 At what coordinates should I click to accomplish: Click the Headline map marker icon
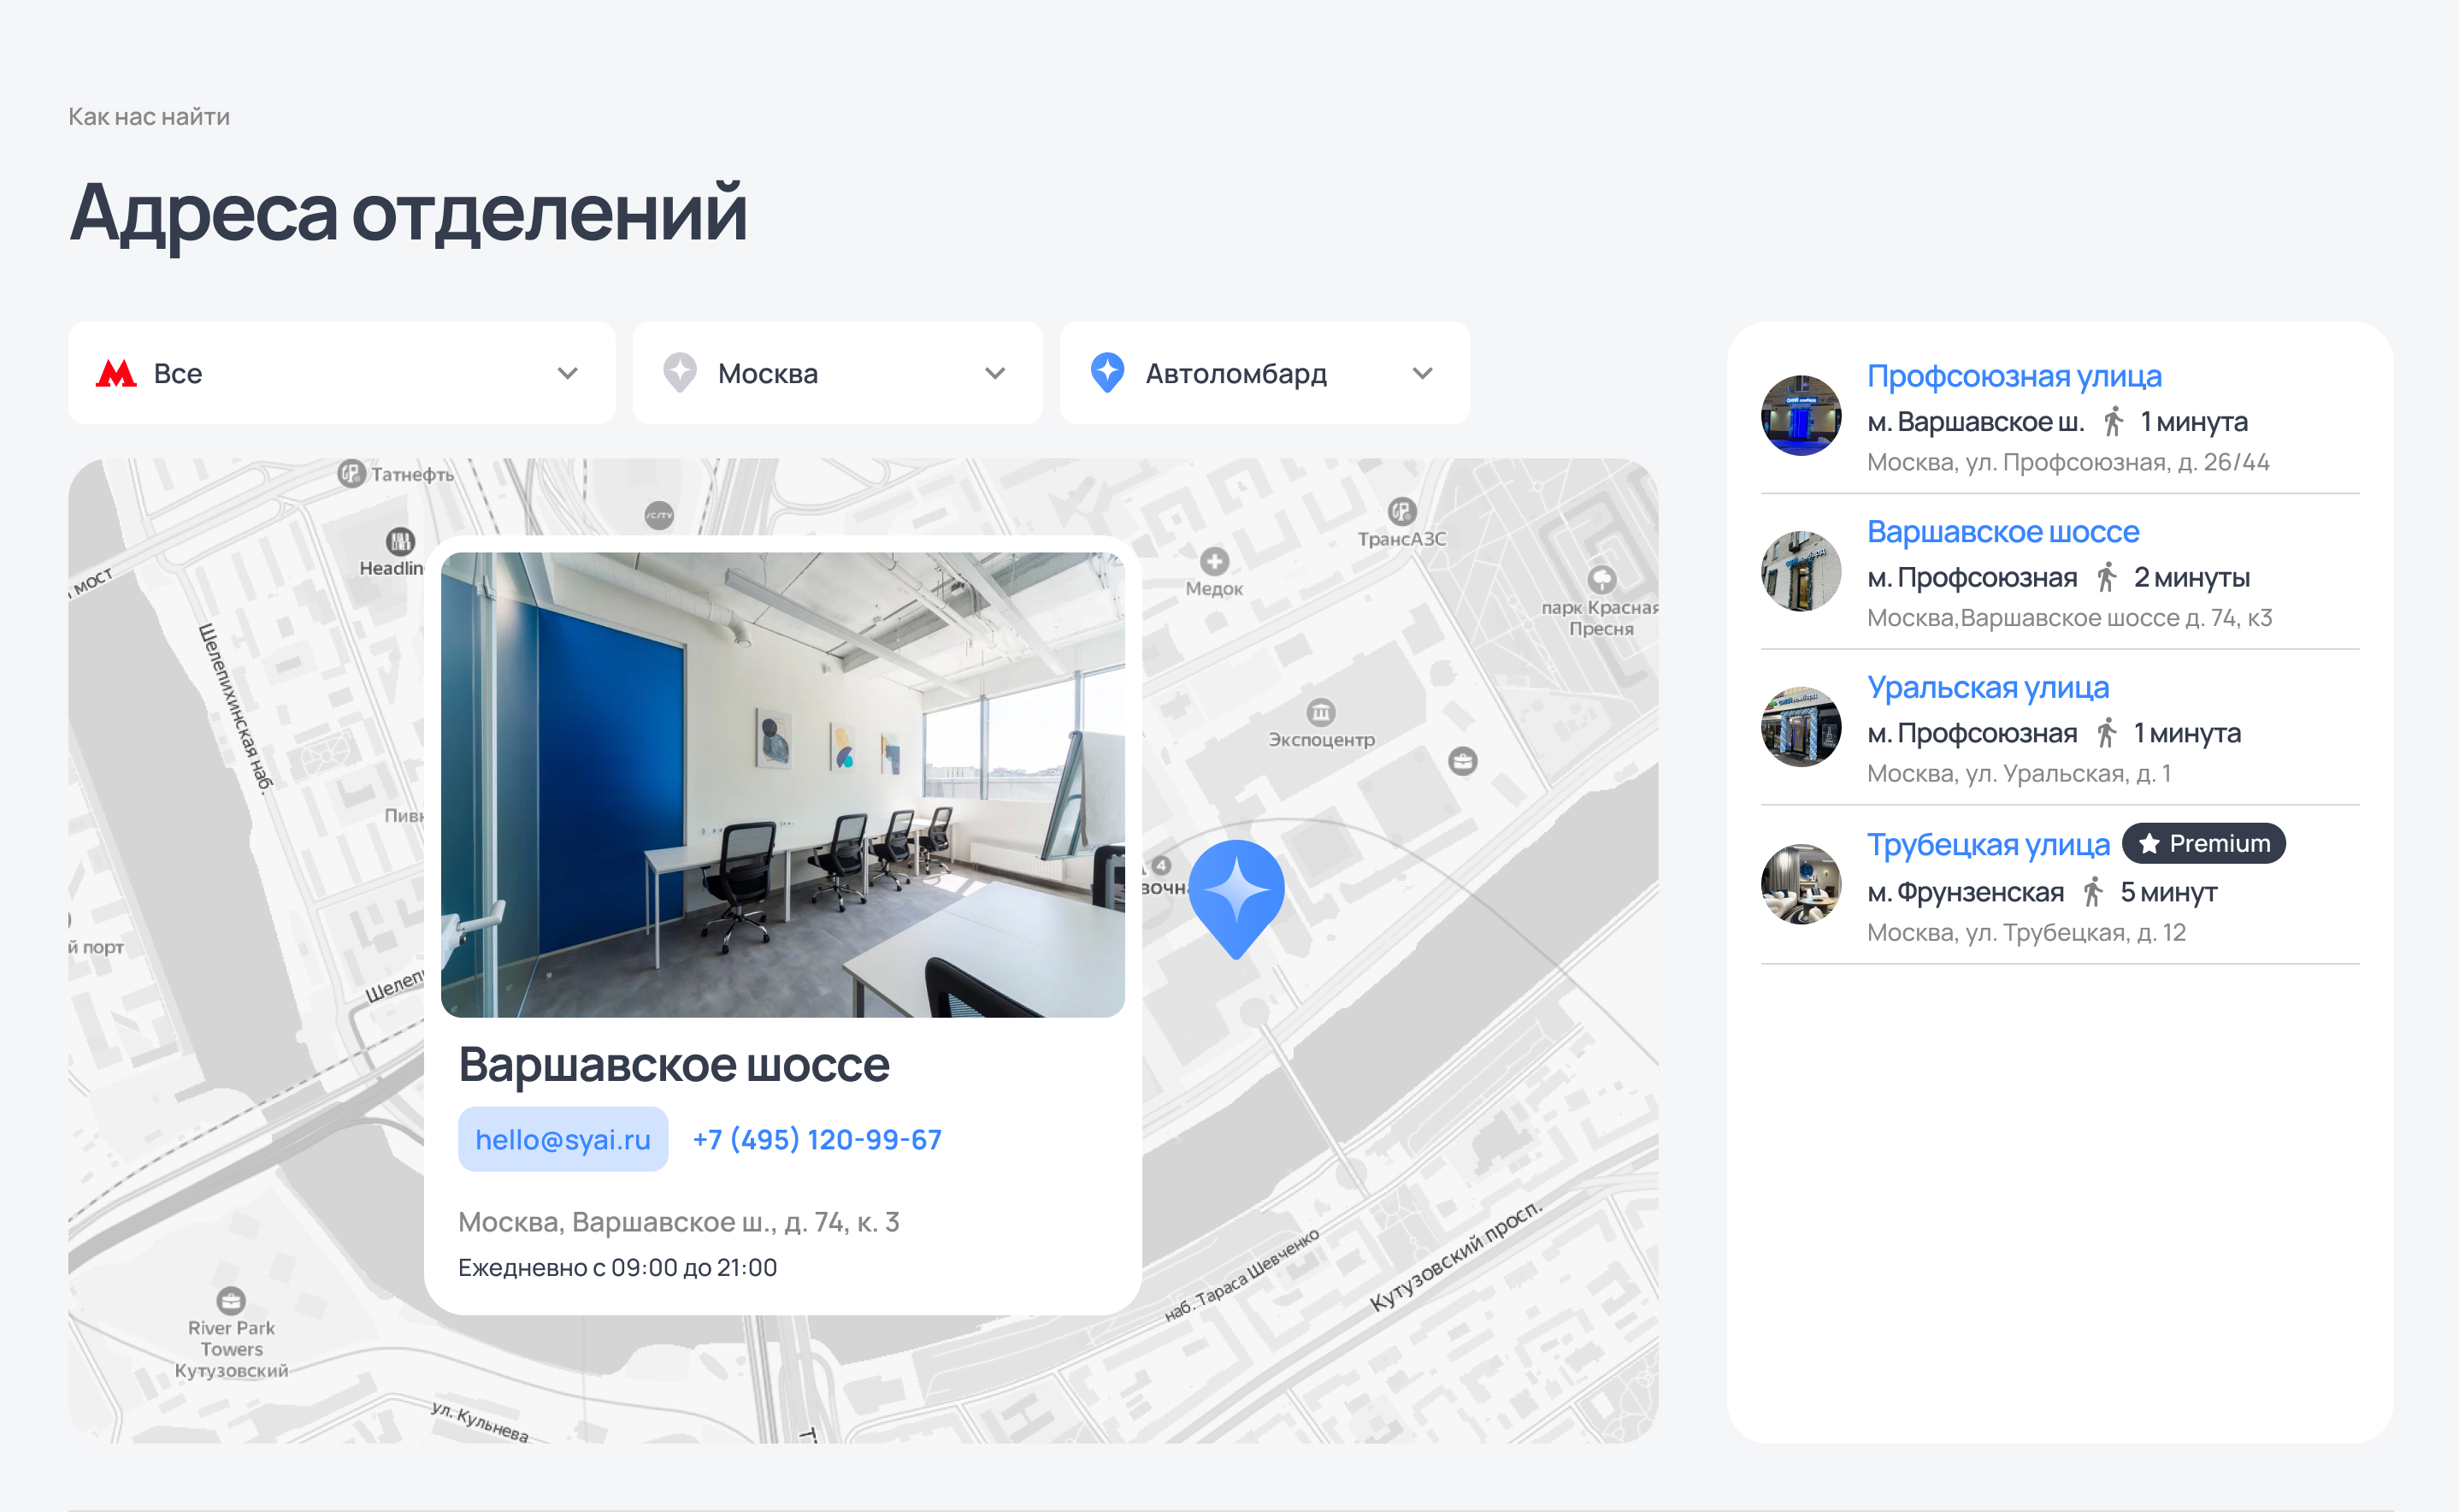click(400, 541)
